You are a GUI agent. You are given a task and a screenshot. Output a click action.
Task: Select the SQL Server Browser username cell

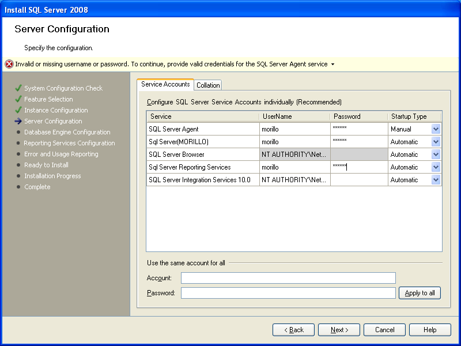[x=295, y=154]
